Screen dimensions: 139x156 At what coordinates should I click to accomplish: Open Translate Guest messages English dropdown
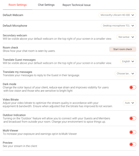(x=128, y=61)
